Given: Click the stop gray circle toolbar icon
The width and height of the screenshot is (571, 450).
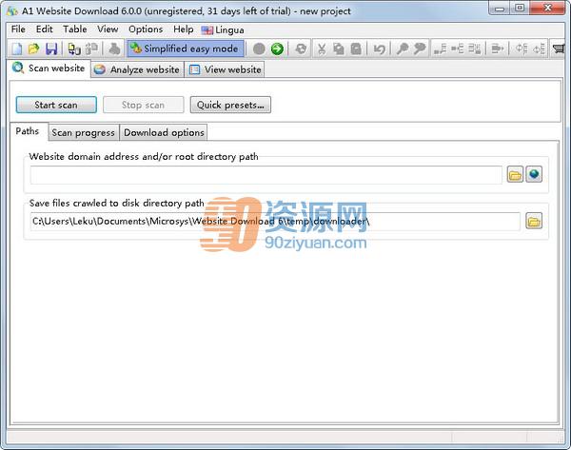Looking at the screenshot, I should (259, 49).
